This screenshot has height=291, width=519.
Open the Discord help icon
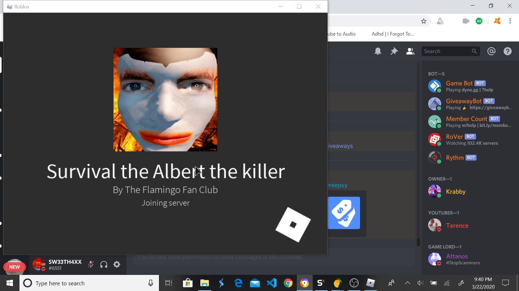(x=508, y=51)
